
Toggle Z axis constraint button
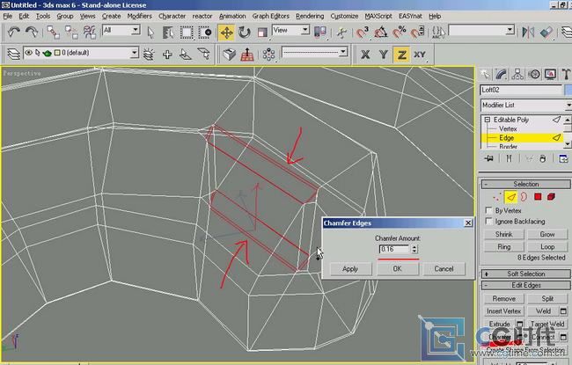[401, 55]
